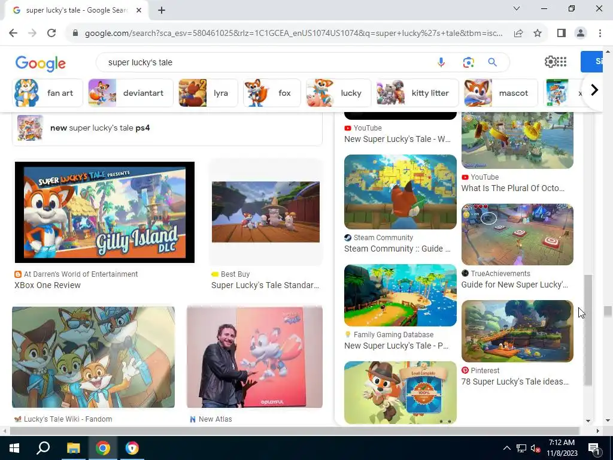Screen dimensions: 613x460
Task: Click the blue sign in button
Action: click(591, 62)
